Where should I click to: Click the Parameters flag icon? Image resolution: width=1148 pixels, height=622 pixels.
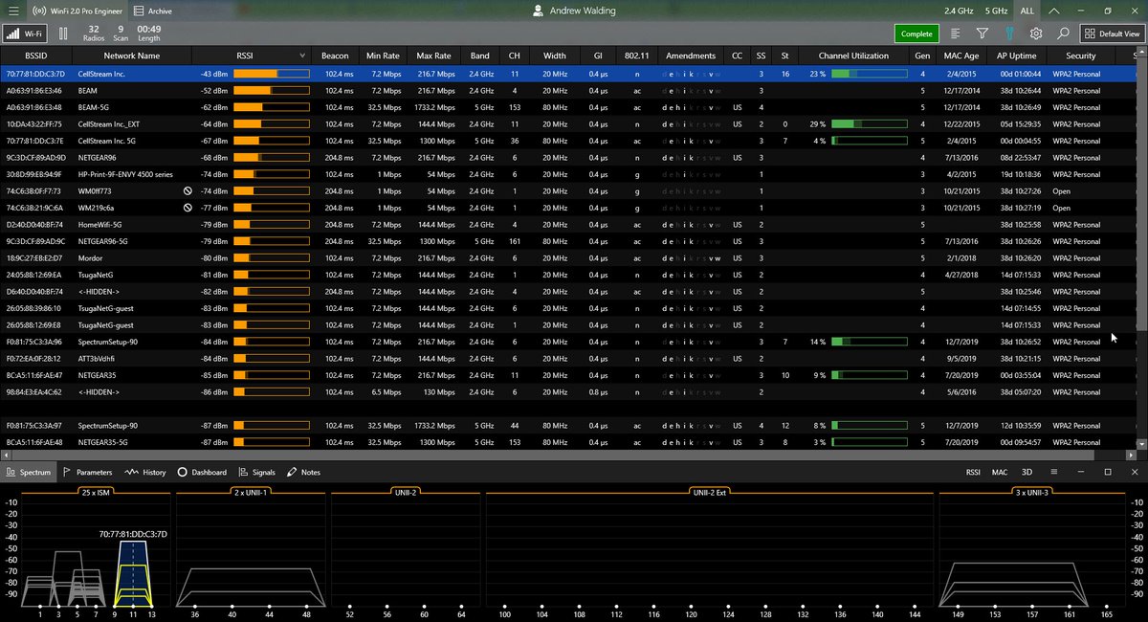click(x=68, y=472)
